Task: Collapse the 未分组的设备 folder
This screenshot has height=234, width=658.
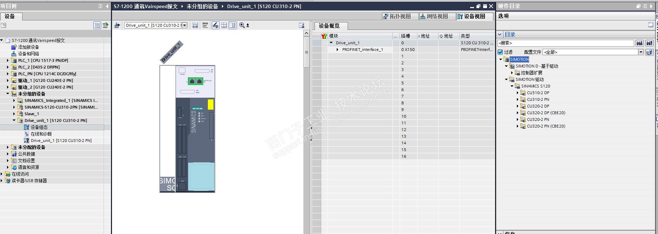Action: tap(8, 94)
